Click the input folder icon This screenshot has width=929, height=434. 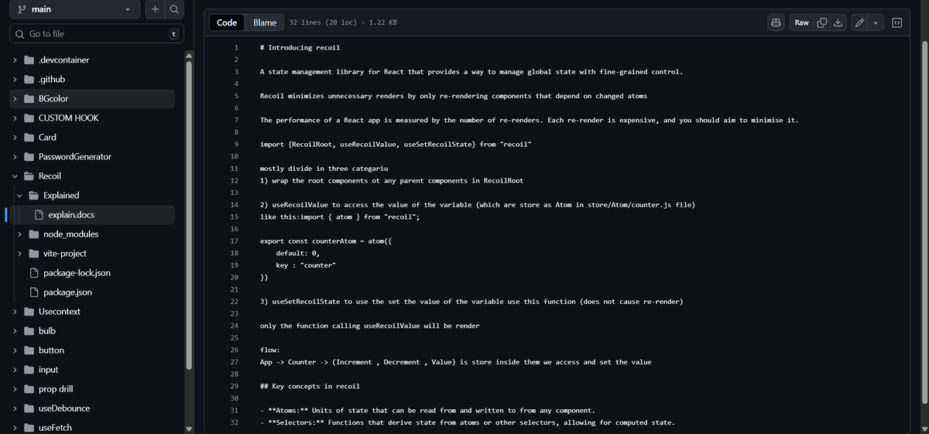pyautogui.click(x=29, y=370)
